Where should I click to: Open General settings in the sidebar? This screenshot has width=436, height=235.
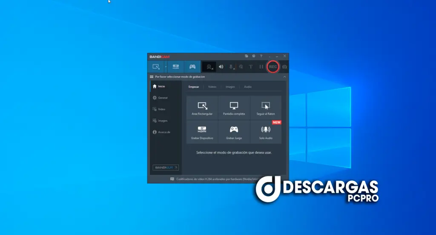pyautogui.click(x=166, y=98)
